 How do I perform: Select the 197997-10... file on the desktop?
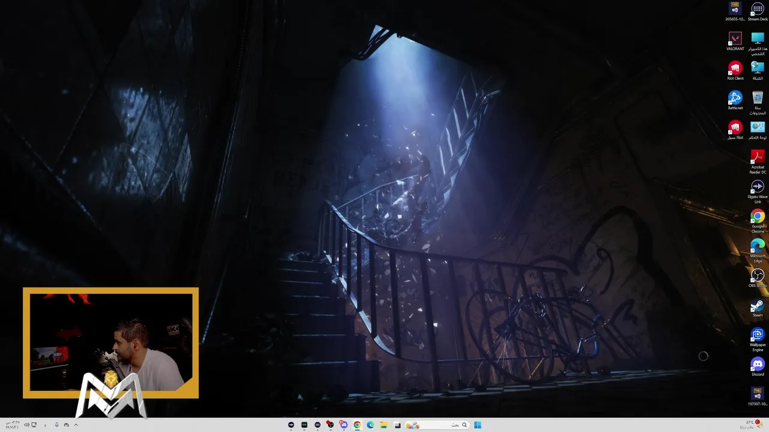point(758,396)
